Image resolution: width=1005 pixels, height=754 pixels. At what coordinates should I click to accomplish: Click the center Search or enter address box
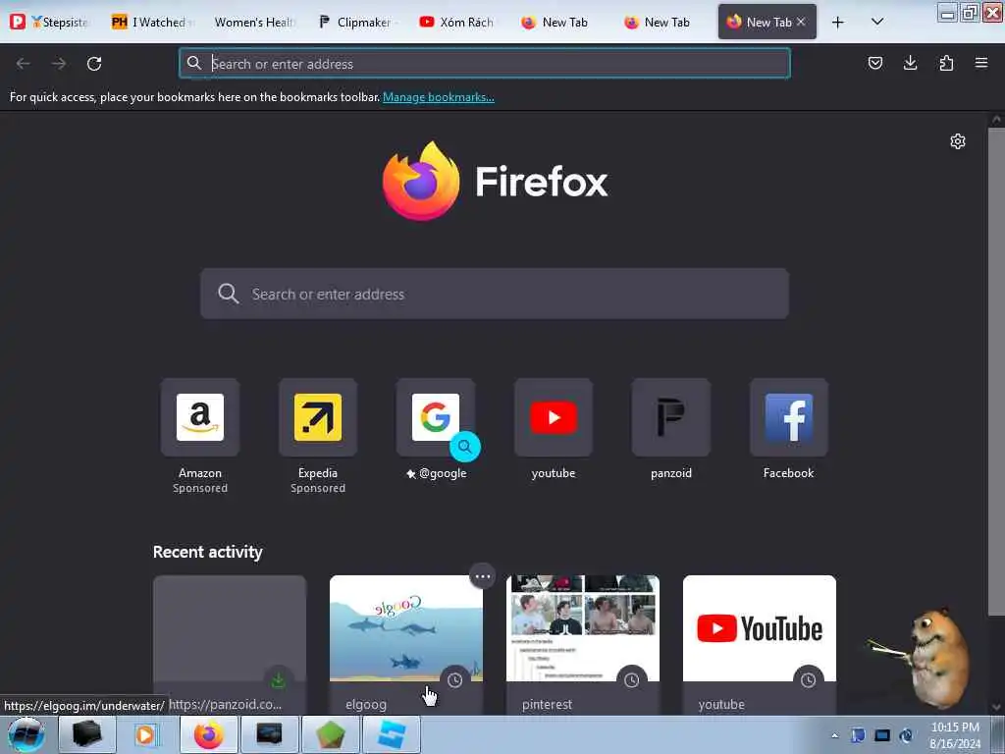(x=495, y=294)
